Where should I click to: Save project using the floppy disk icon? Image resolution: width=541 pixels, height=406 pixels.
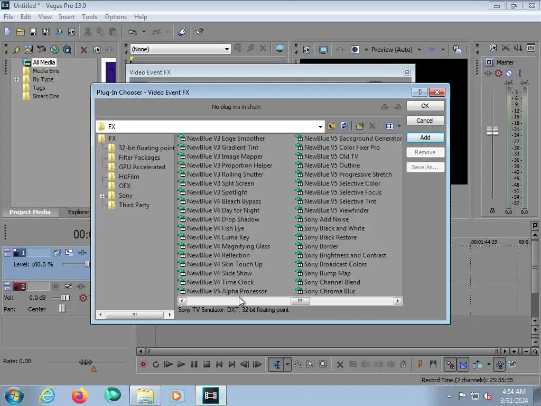click(x=33, y=32)
